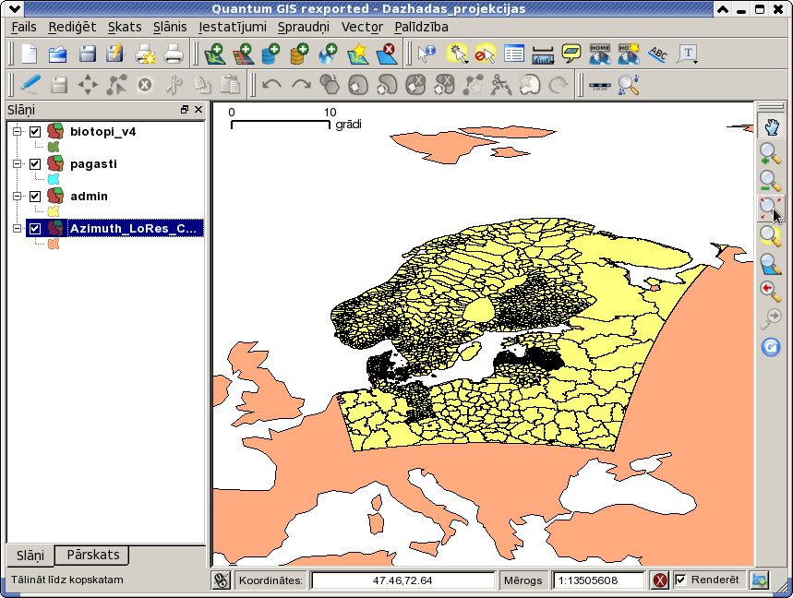Collapse the admin layer tree

(18, 197)
